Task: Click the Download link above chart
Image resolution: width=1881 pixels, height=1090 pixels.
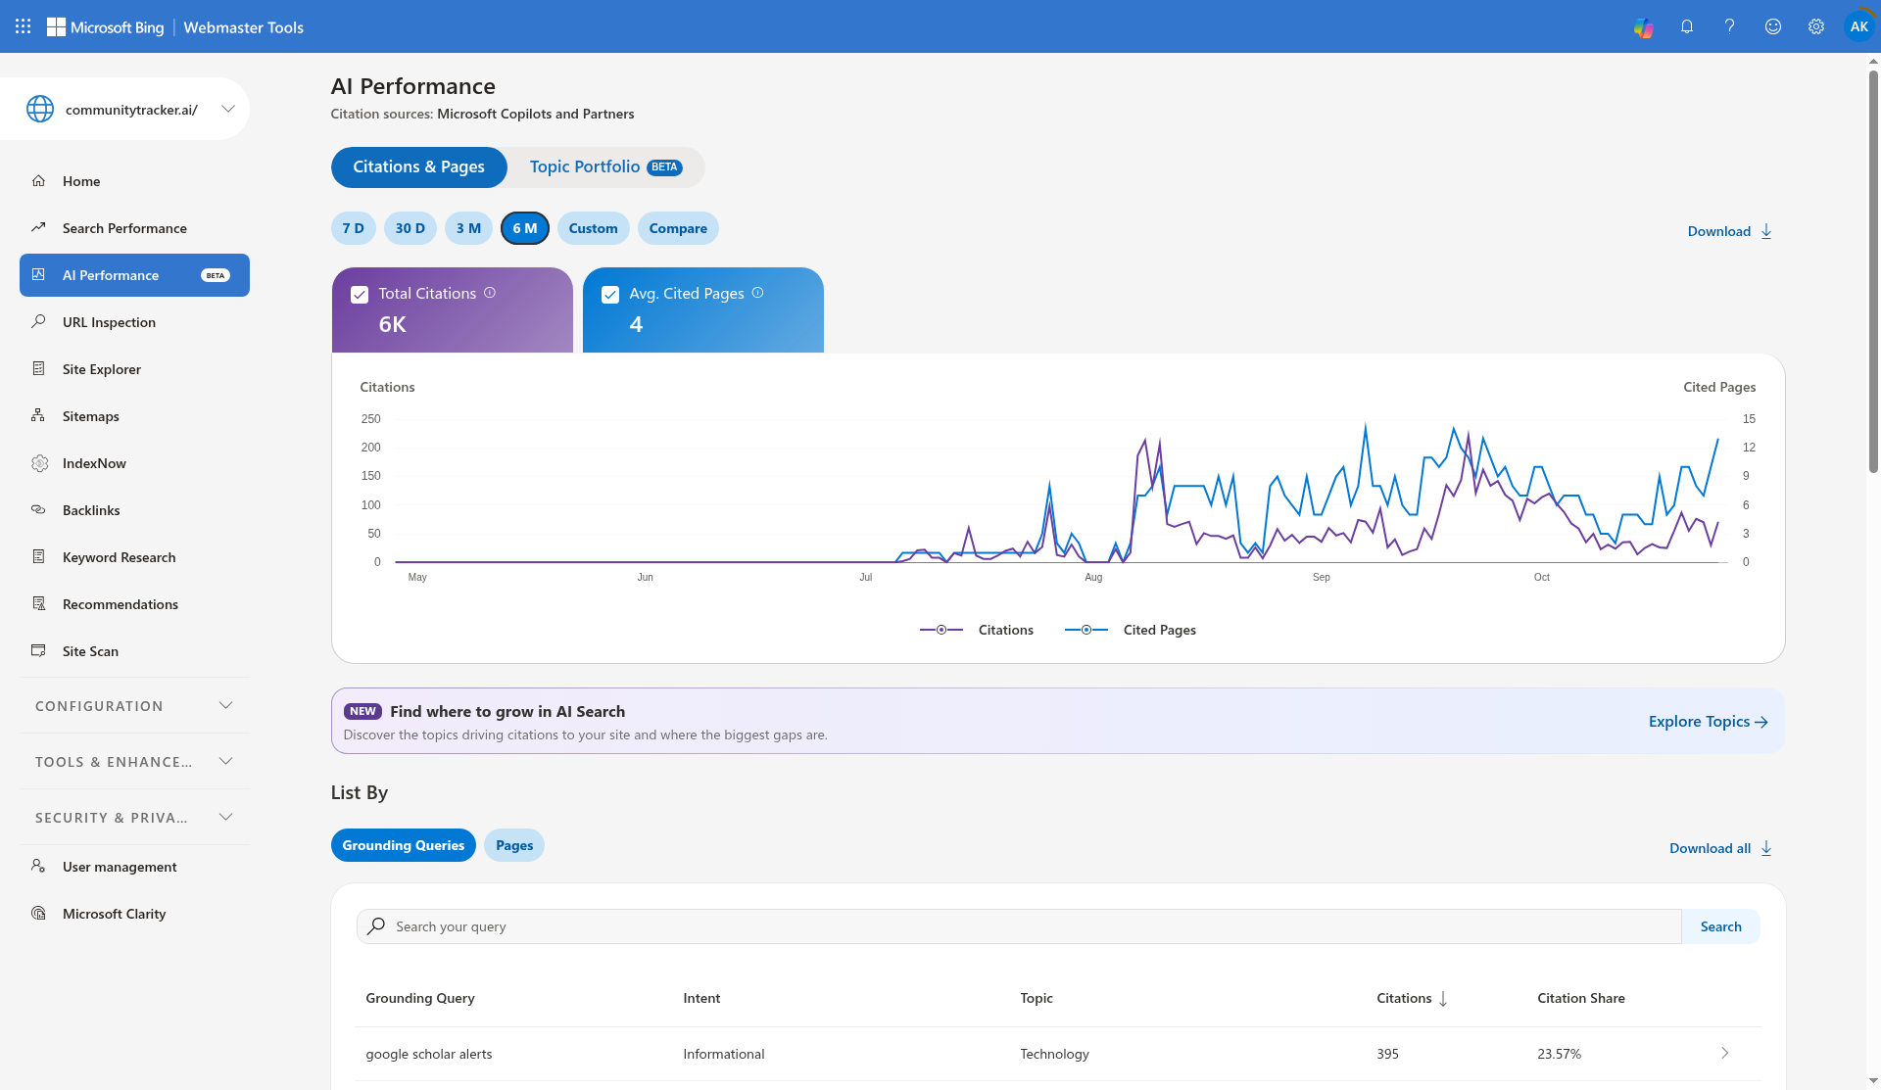Action: point(1730,231)
